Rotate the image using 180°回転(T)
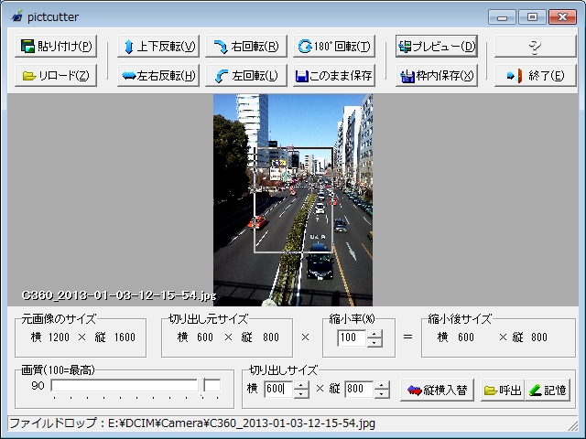 click(334, 47)
